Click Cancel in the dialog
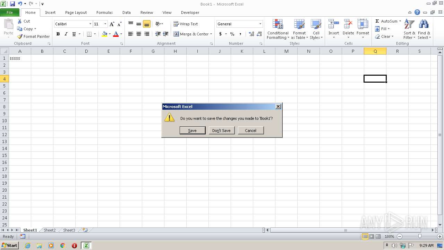Screen dimensions: 444x250 pyautogui.click(x=251, y=130)
